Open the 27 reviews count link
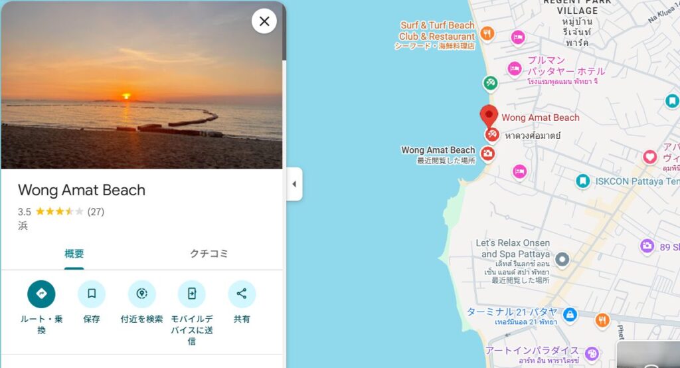 coord(96,212)
